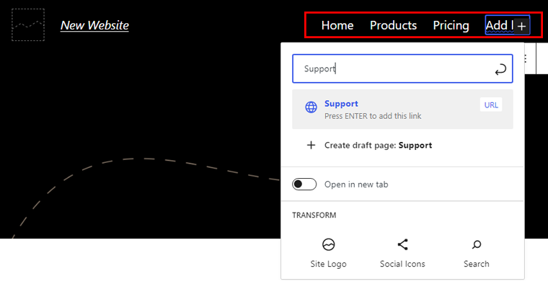The width and height of the screenshot is (548, 284).
Task: Select the Home navigation item
Action: pyautogui.click(x=337, y=25)
